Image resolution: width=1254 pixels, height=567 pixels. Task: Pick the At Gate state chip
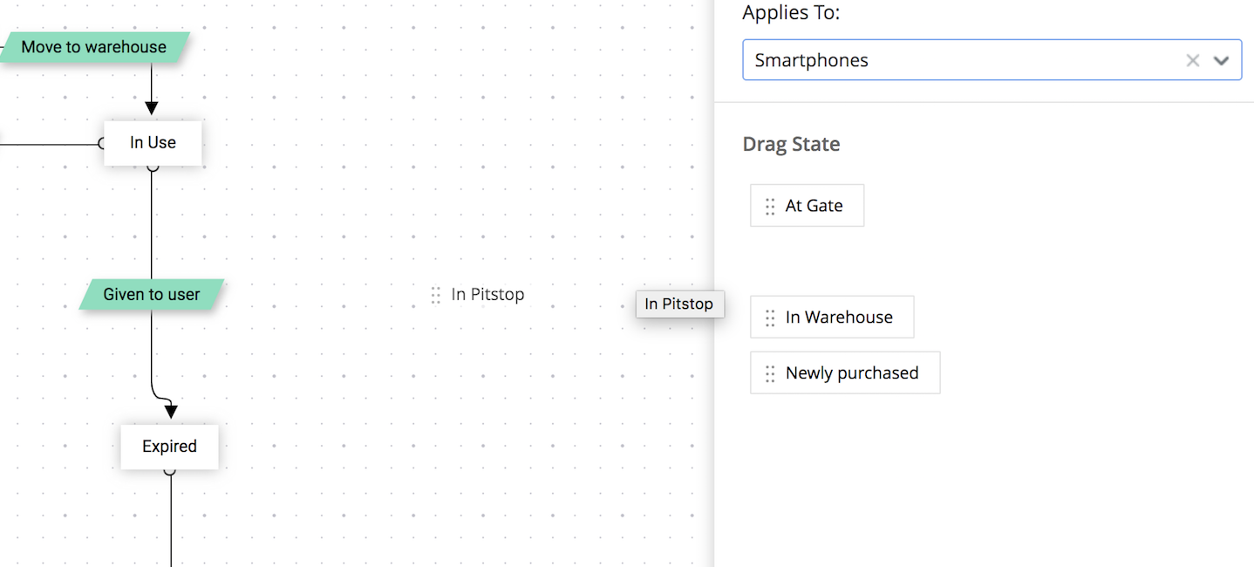click(814, 206)
